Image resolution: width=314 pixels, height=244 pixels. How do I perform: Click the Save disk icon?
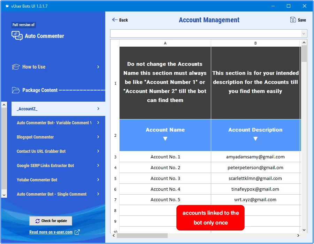click(293, 19)
